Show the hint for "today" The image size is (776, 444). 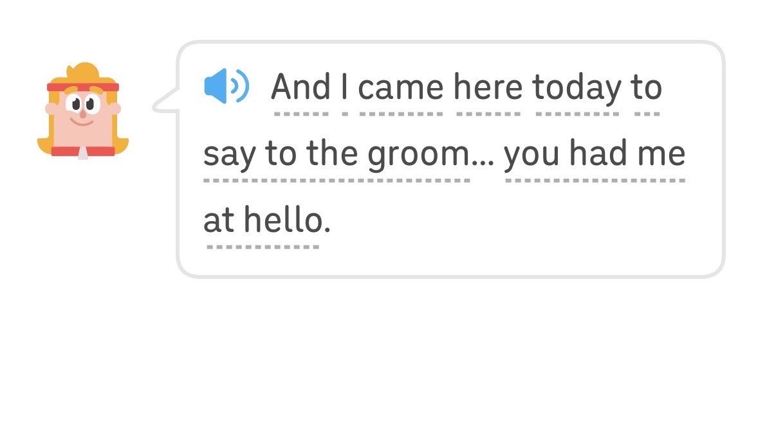577,87
